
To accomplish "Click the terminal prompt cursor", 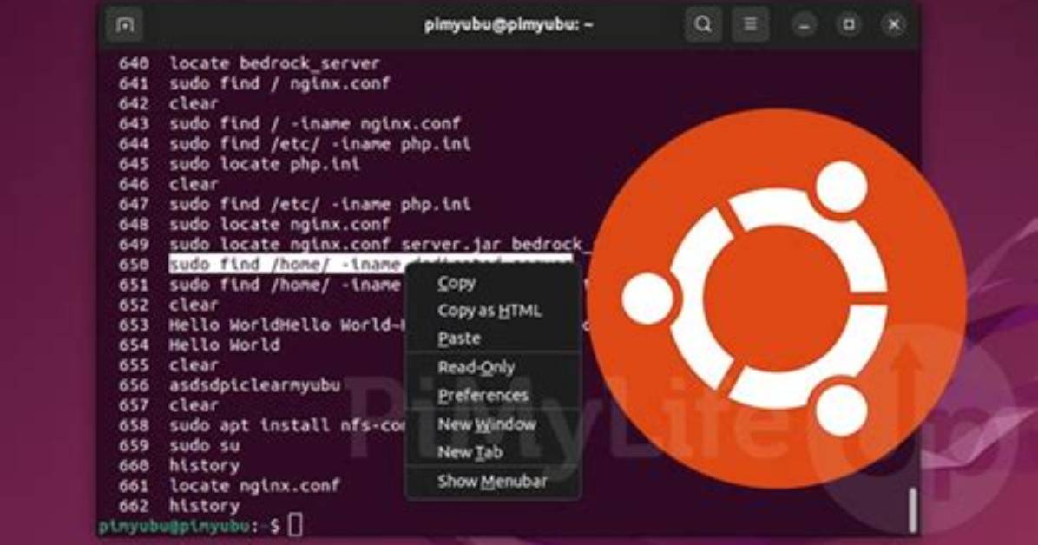I will point(295,526).
